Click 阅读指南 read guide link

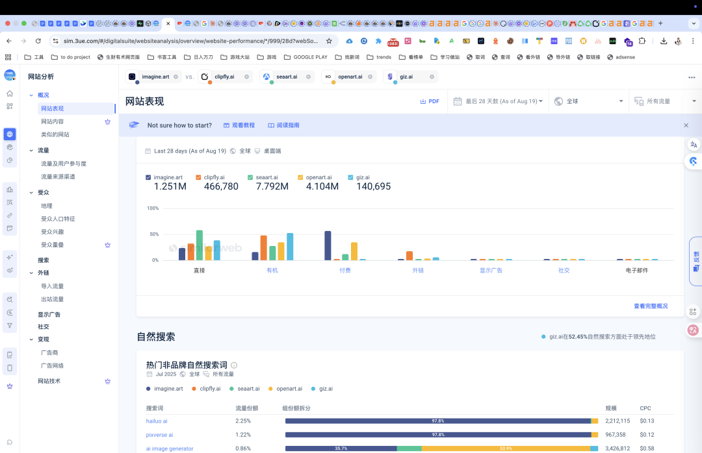[284, 126]
